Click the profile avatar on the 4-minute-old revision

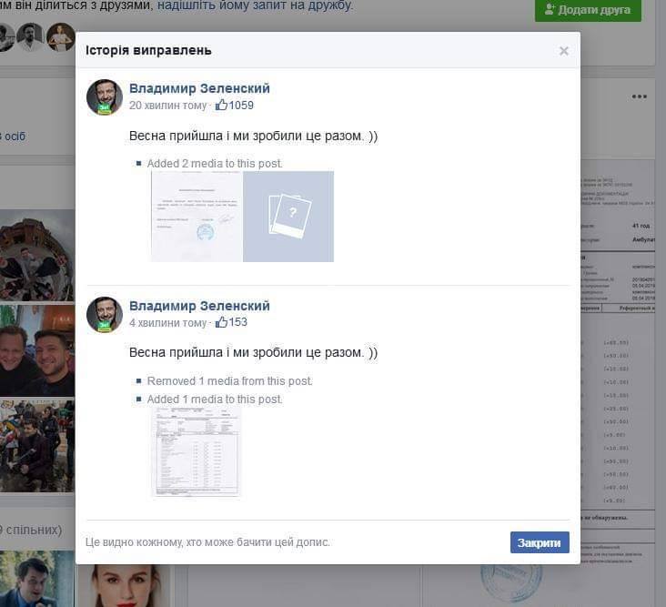pyautogui.click(x=105, y=314)
